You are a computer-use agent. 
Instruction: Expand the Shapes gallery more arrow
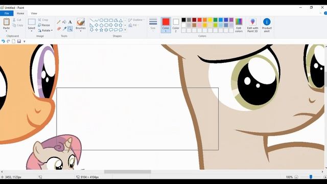(x=125, y=30)
